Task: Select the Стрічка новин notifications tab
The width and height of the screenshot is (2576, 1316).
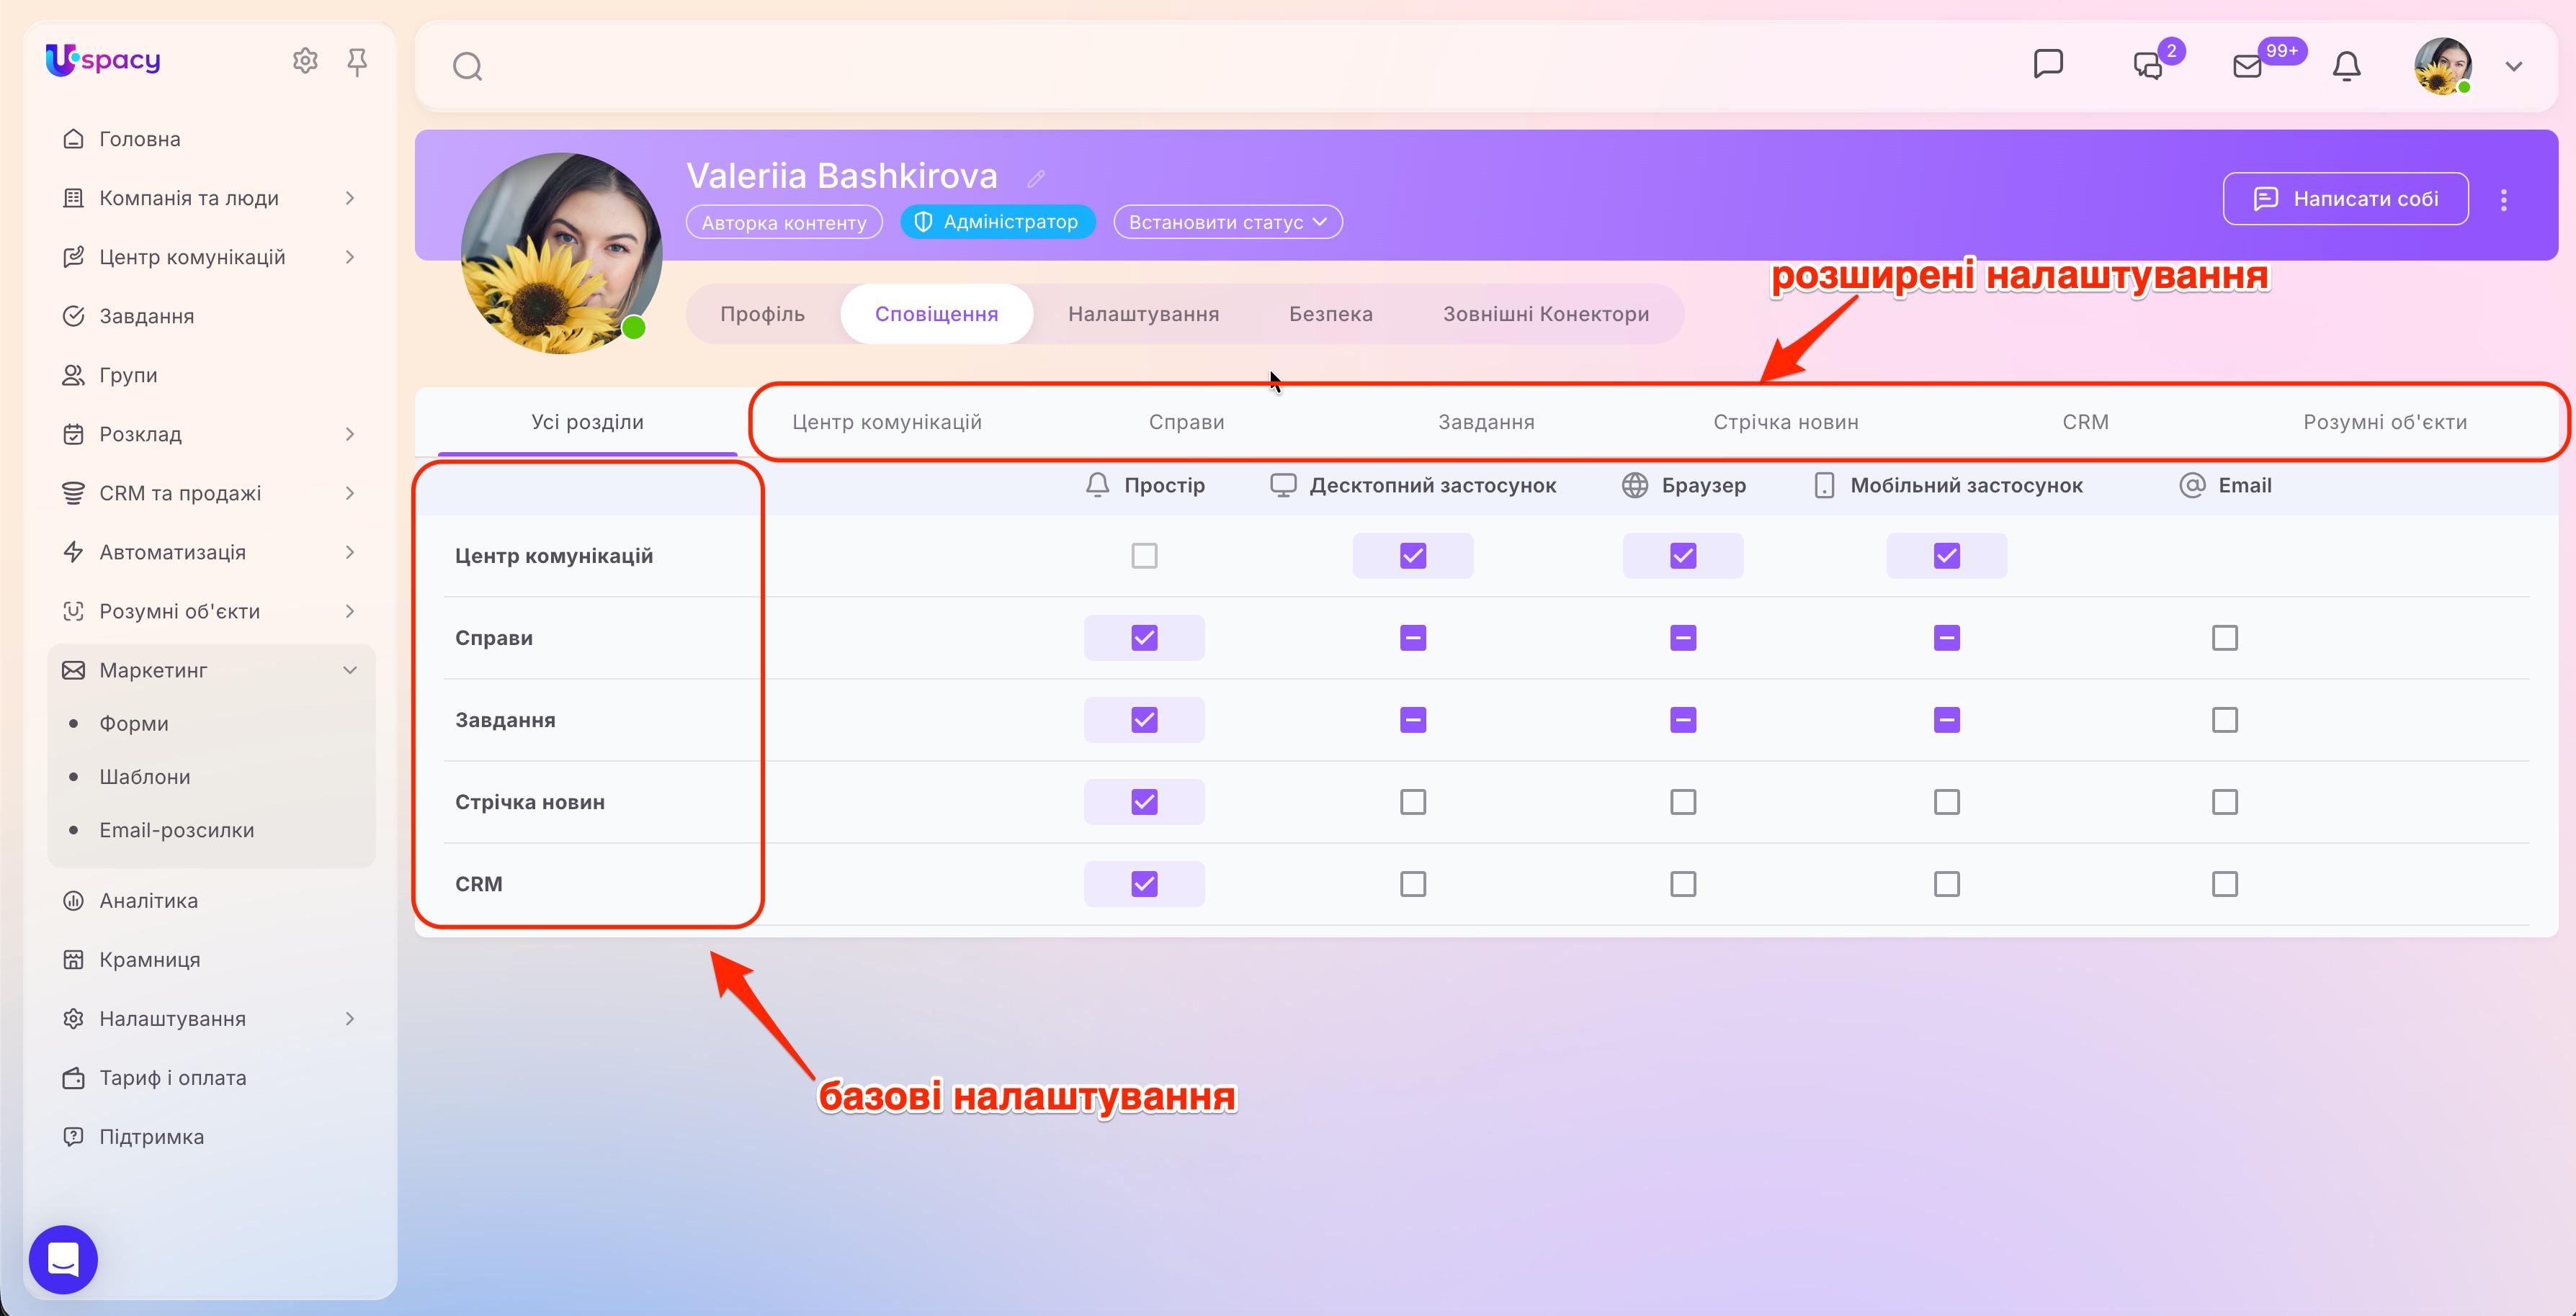Action: [1786, 422]
